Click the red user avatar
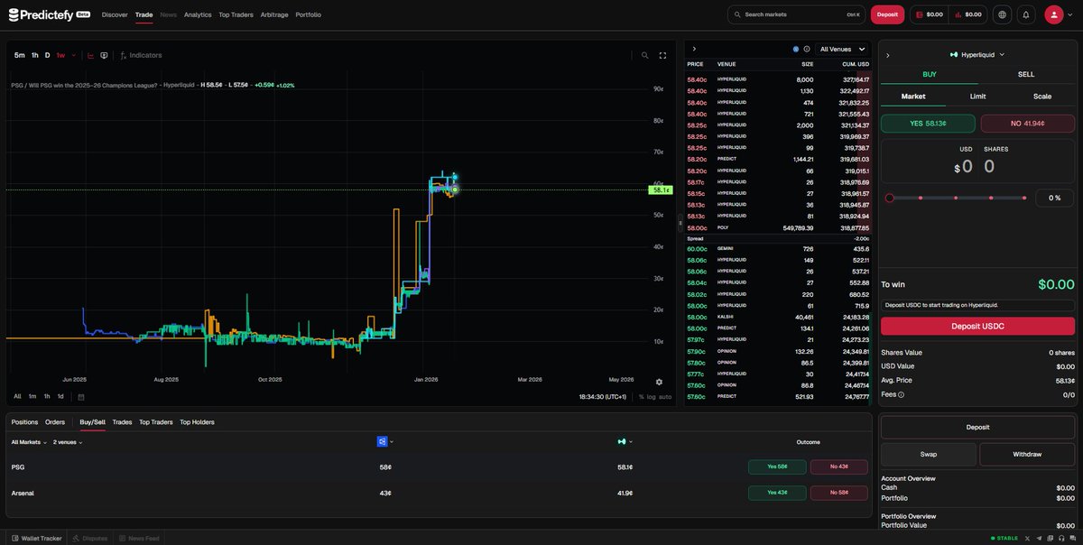 click(1054, 14)
